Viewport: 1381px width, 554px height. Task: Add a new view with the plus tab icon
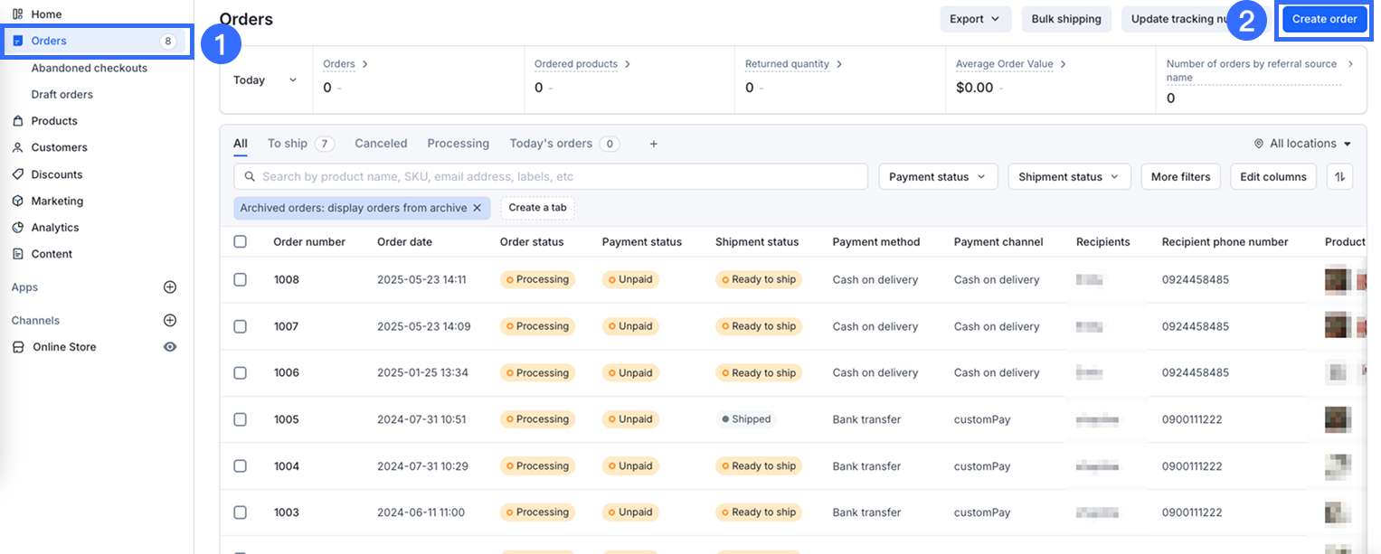(x=654, y=144)
